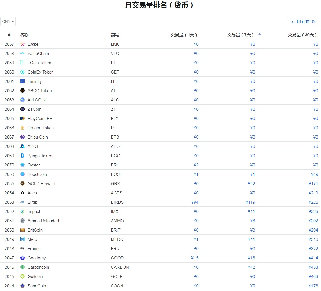Screen dimensions: 321x291
Task: Open the CoinEx Token link
Action: (x=41, y=72)
